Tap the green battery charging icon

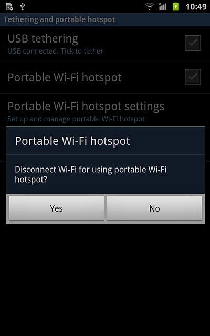176,7
